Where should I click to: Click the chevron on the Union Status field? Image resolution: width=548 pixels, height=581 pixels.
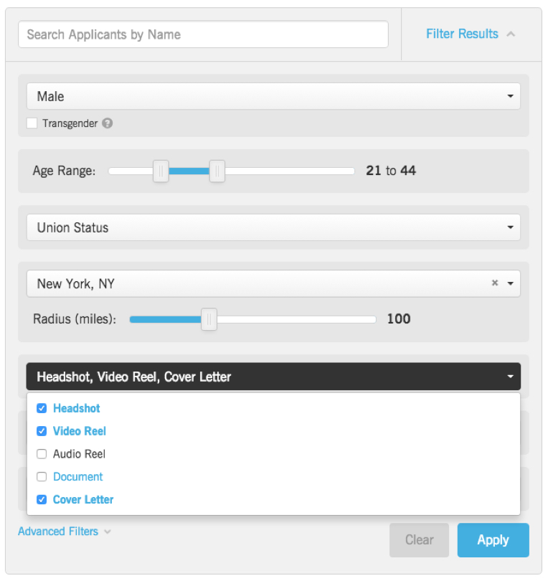(510, 227)
